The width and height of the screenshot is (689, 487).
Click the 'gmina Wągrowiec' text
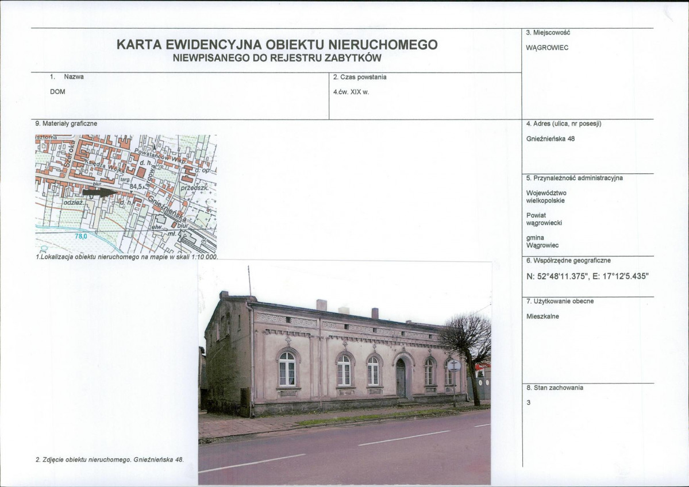542,242
